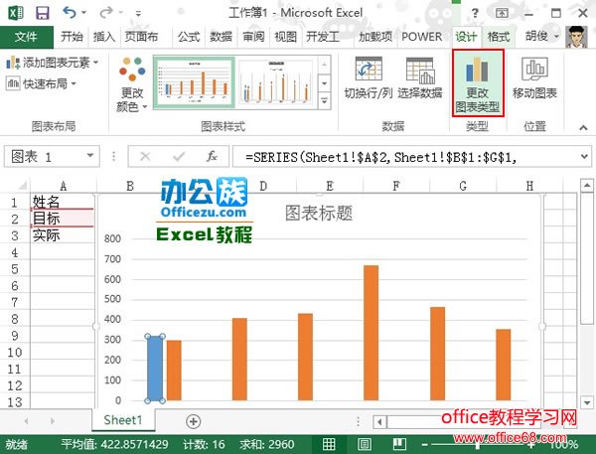Switch to the 开始 (Home) tab
The width and height of the screenshot is (596, 454).
click(x=72, y=37)
